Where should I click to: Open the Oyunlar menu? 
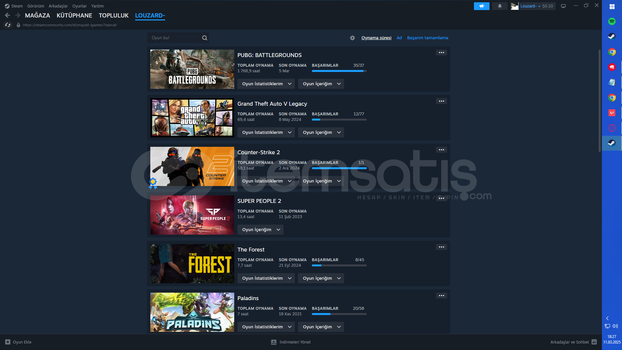79,6
